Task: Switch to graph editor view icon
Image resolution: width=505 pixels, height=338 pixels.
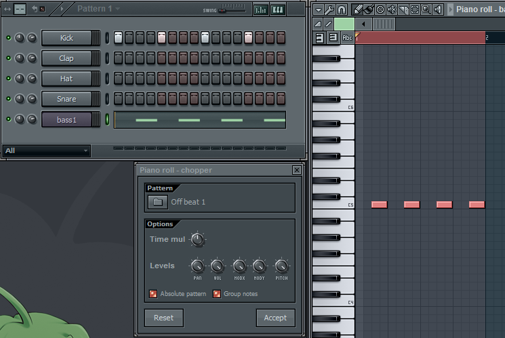Action: coord(260,9)
